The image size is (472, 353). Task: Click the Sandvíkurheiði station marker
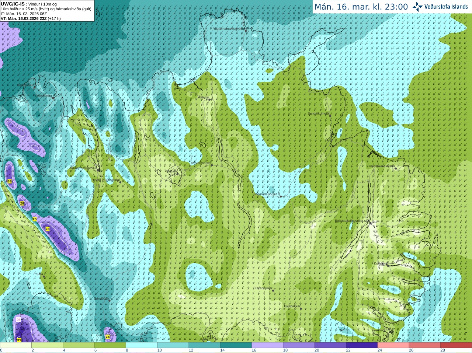tap(330, 116)
